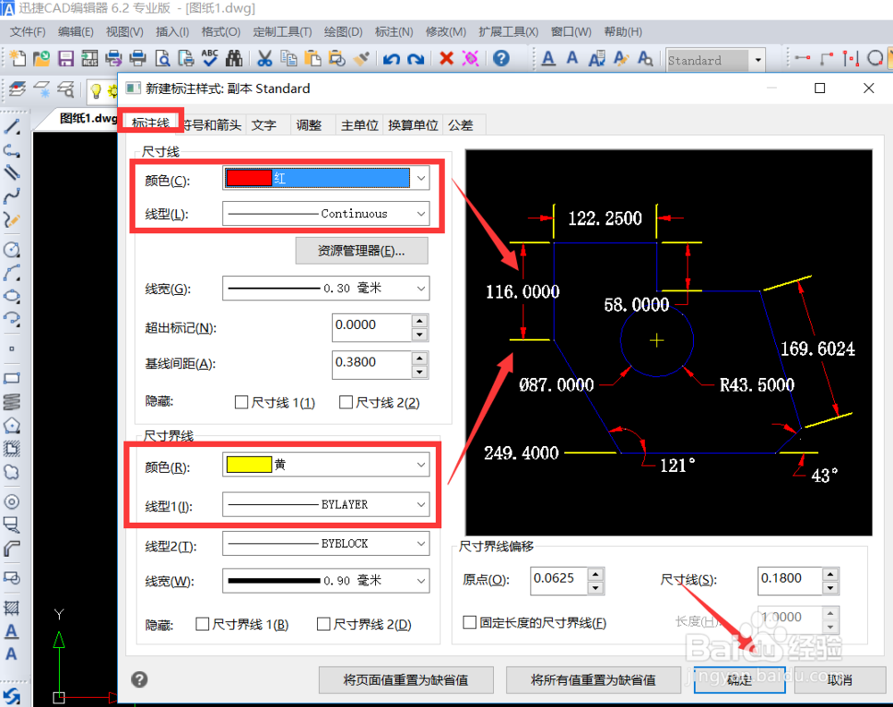The width and height of the screenshot is (893, 707).
Task: Click the Save floppy disk icon
Action: pos(66,58)
